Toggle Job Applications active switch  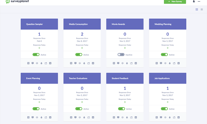(x=164, y=109)
